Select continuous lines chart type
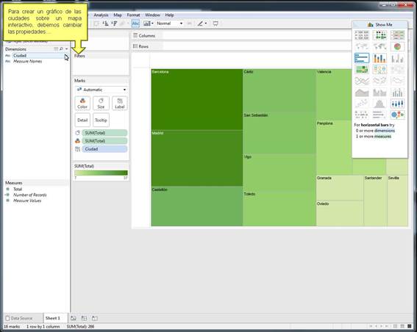The width and height of the screenshot is (417, 332). tap(362, 81)
